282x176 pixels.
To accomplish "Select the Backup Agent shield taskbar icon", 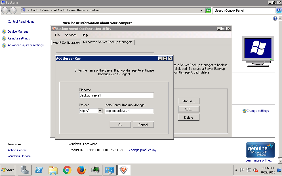I will click(124, 170).
